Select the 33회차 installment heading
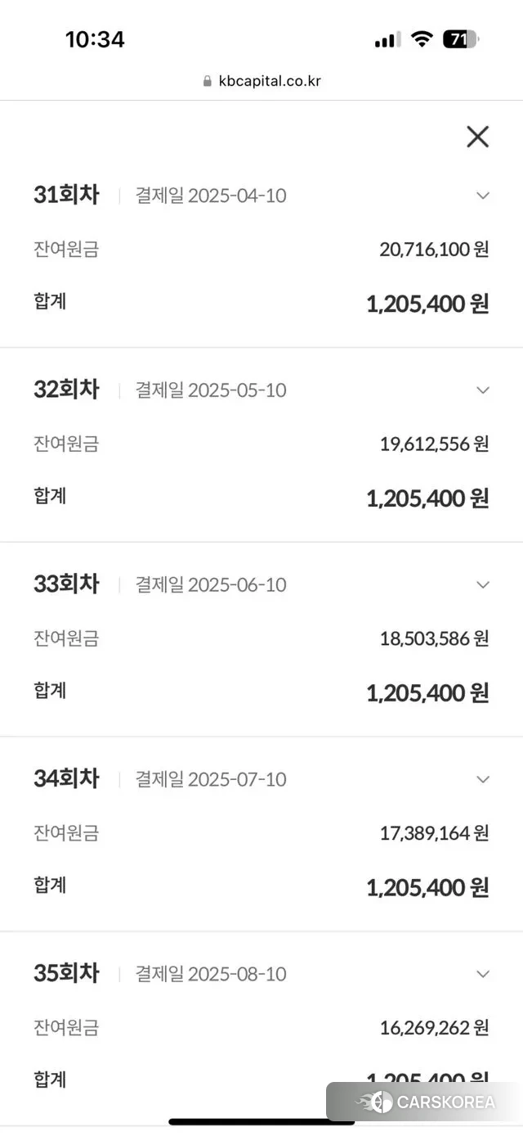 pyautogui.click(x=66, y=584)
